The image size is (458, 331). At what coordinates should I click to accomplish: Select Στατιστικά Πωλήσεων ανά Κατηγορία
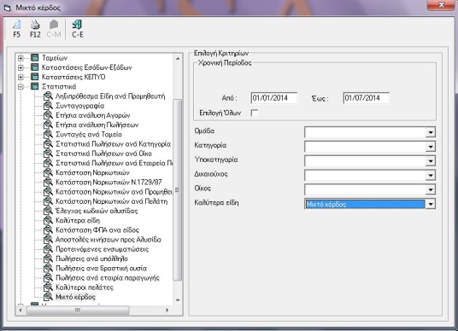coord(113,144)
